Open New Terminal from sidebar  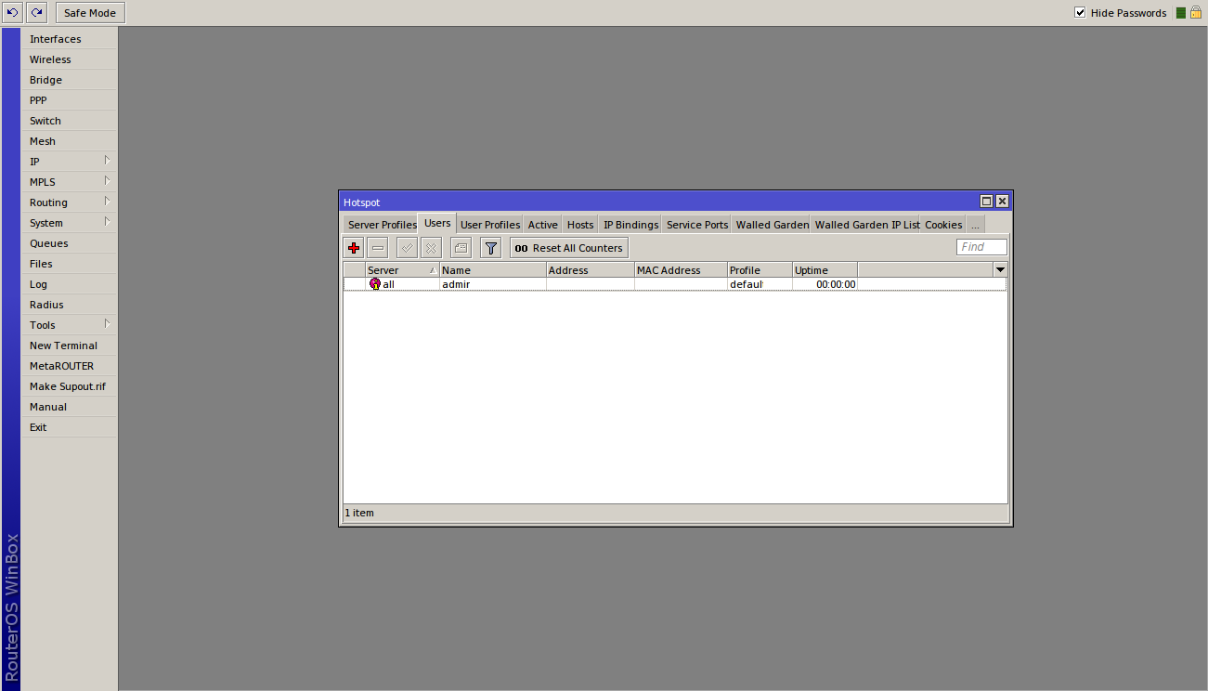tap(63, 345)
